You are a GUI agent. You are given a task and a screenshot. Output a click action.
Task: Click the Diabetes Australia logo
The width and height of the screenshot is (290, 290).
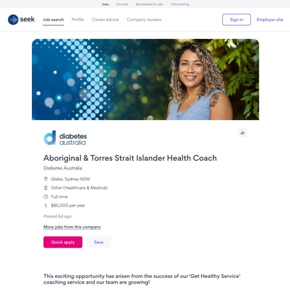click(65, 138)
